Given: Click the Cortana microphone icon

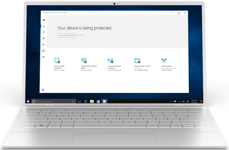Looking at the screenshot, I should [73, 101].
